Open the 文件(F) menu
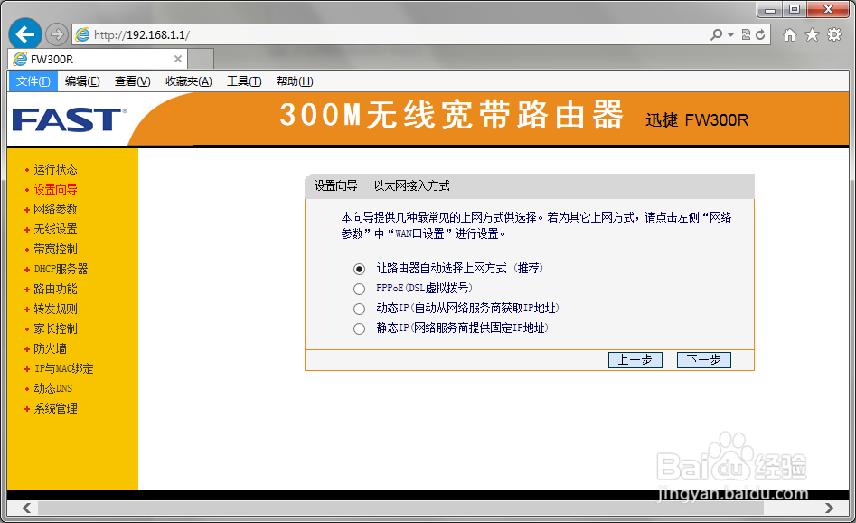 click(33, 81)
